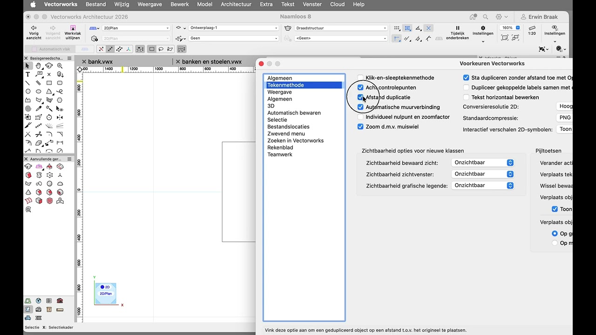The image size is (596, 335).
Task: Switch to the bank.vwx document tab
Action: pyautogui.click(x=100, y=61)
